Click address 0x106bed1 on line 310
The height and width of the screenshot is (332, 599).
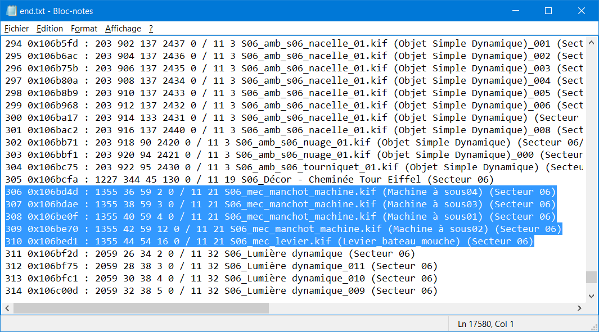click(x=53, y=242)
